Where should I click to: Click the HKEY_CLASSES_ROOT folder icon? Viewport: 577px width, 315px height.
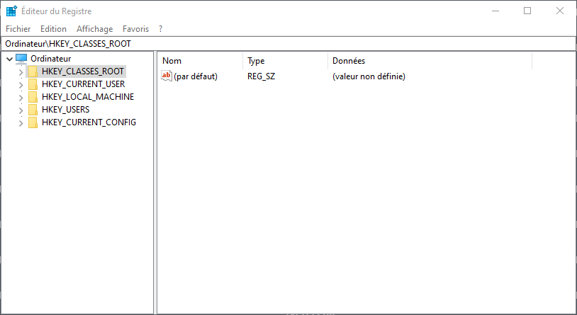pyautogui.click(x=33, y=71)
